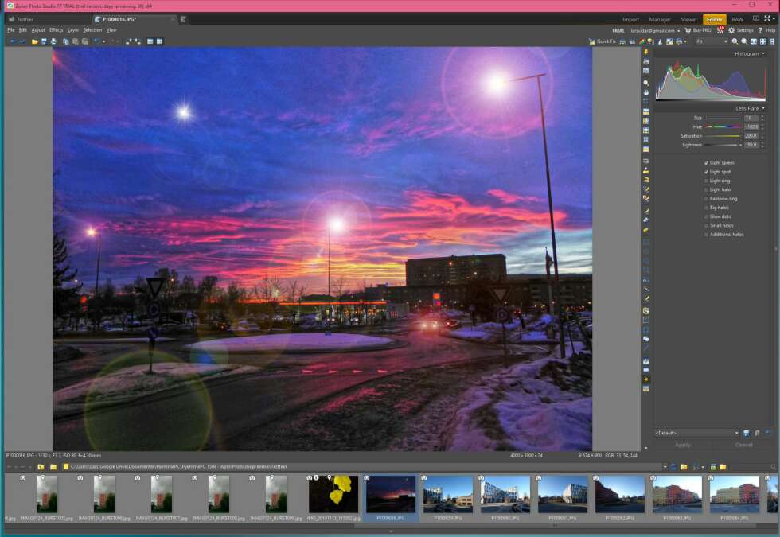Open the File menu

click(x=11, y=30)
